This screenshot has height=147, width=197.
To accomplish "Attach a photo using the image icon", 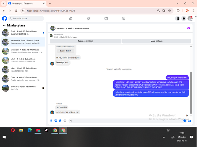I will click(x=56, y=121).
